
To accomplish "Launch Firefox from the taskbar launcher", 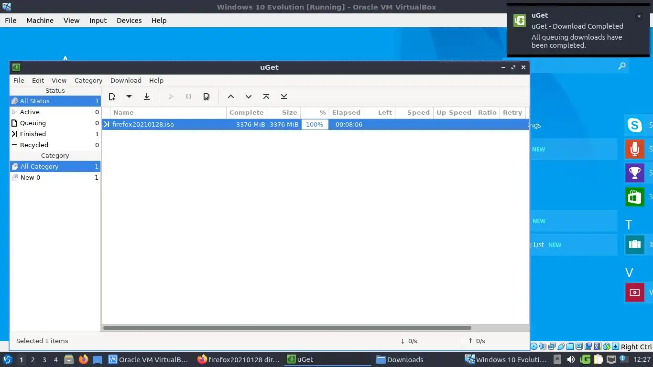I will pos(83,359).
